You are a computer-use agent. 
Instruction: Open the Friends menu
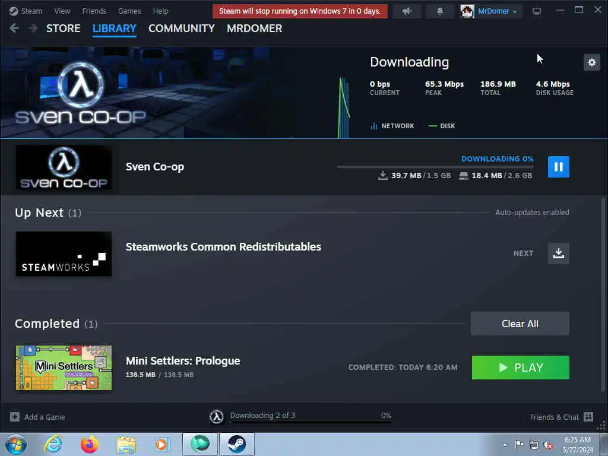coord(94,11)
